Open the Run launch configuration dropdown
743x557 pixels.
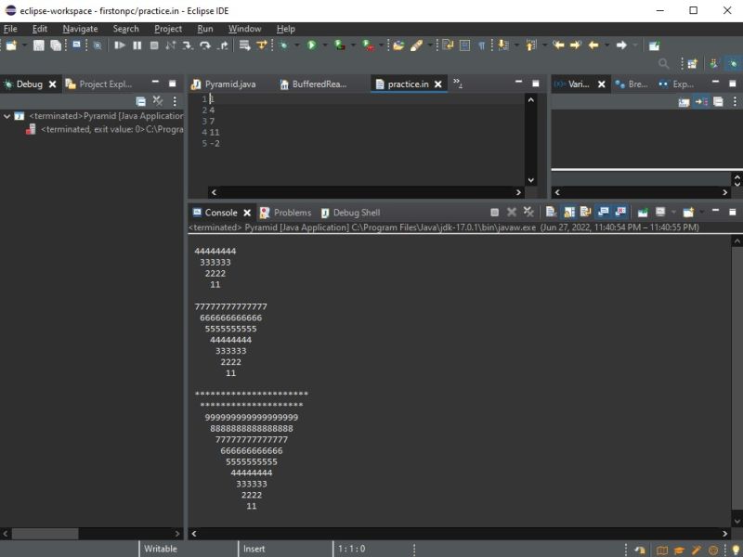pos(325,45)
